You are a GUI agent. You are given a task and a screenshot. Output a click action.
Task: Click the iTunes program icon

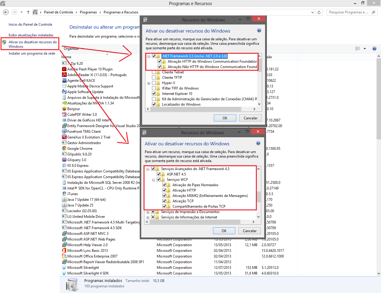point(64,194)
